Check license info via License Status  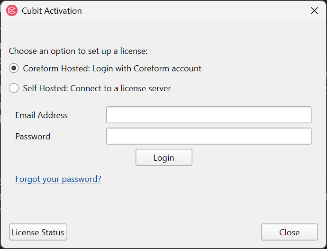38,232
